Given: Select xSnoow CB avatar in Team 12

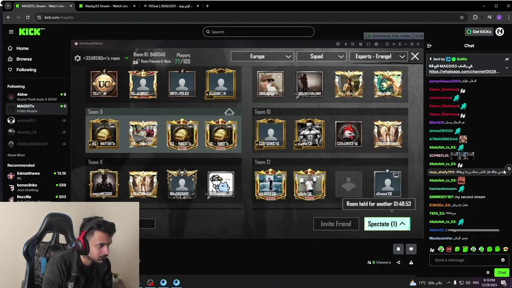Looking at the screenshot, I should click(387, 184).
